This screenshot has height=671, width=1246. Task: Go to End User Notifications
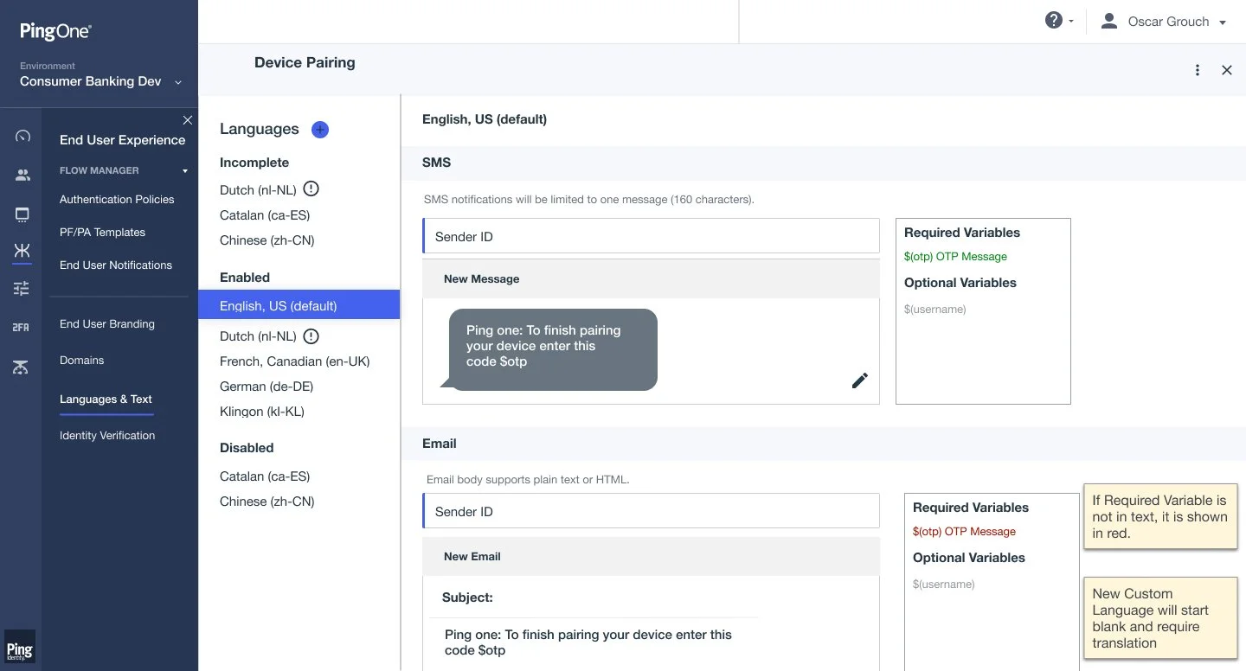116,265
